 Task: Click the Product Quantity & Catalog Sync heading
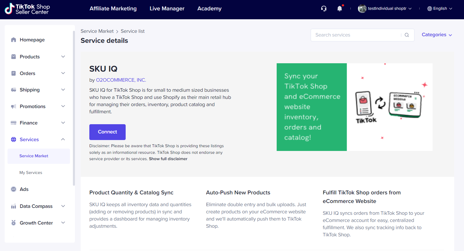click(x=131, y=193)
